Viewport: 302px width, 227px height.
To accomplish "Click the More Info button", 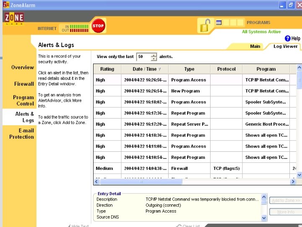I will pos(286,212).
